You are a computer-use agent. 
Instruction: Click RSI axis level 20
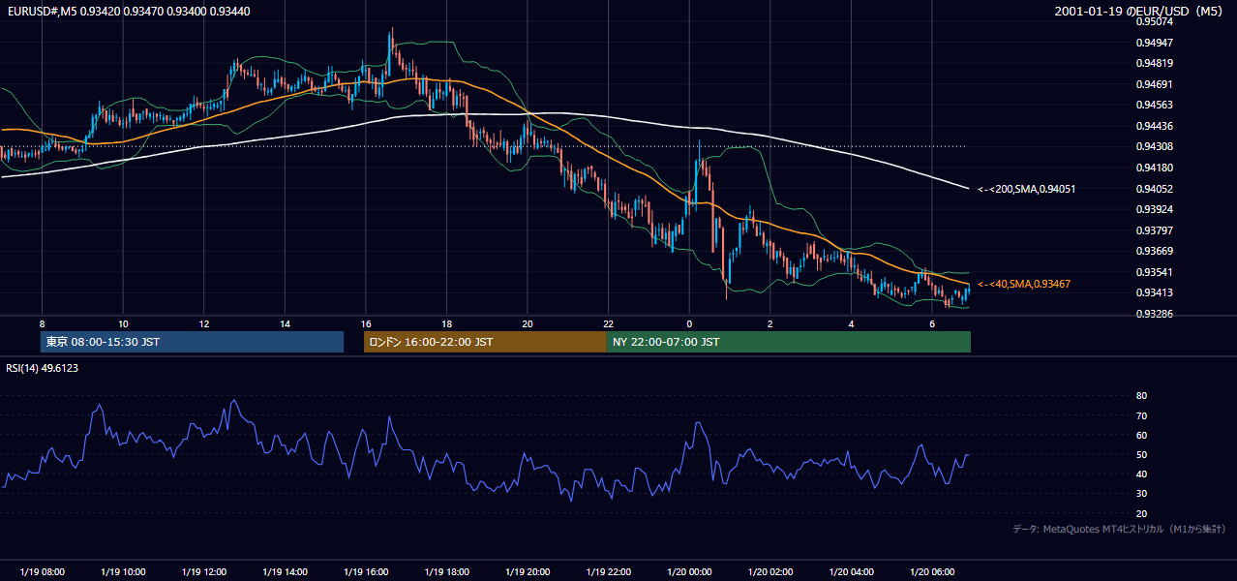(1142, 513)
